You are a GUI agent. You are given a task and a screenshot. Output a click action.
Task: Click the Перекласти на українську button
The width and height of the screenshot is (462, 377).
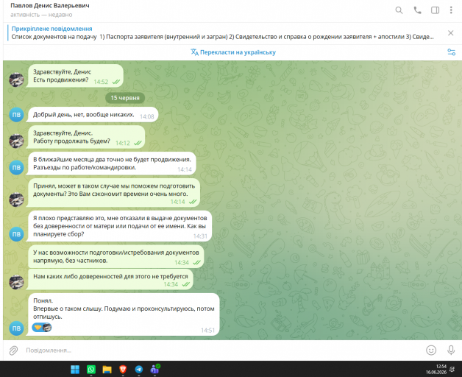(233, 52)
